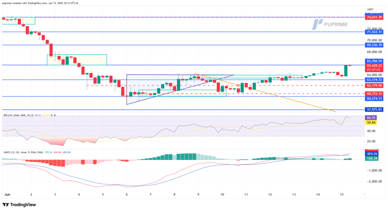Click the MACD -2,000.00 axis tick

click(374, 182)
